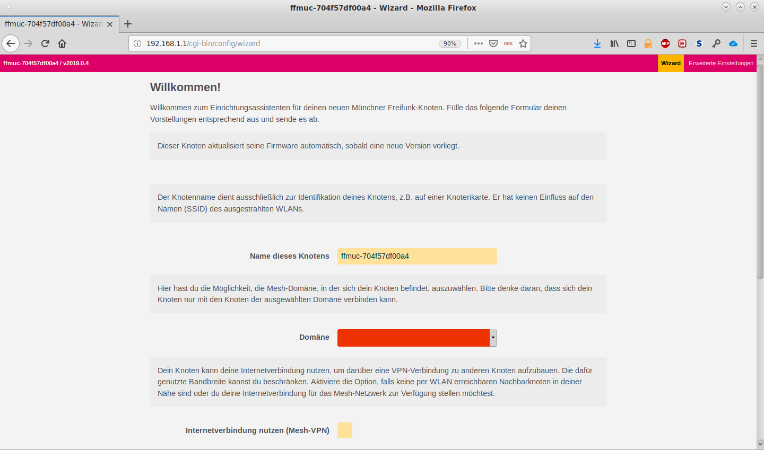Open the Erweiterte Einstellungen tab
This screenshot has width=764, height=450.
(x=720, y=63)
